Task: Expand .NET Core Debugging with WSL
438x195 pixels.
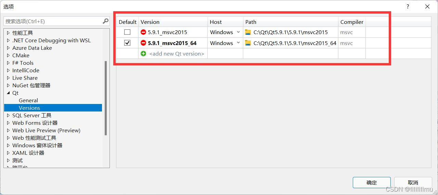Action: [x=9, y=40]
